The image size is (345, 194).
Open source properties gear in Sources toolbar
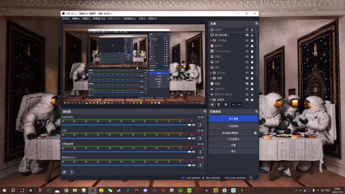pyautogui.click(x=226, y=105)
